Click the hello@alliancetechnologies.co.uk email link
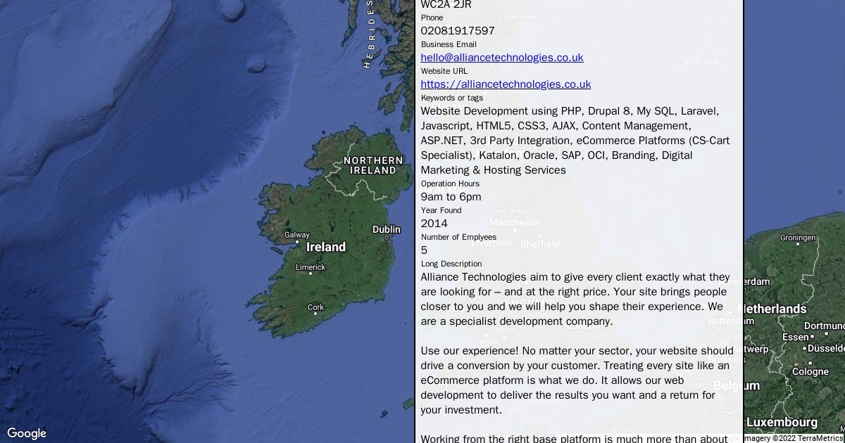This screenshot has width=845, height=443. pos(501,58)
